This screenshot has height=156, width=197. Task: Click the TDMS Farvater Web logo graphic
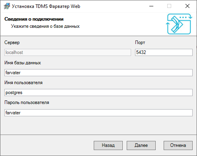[179, 24]
